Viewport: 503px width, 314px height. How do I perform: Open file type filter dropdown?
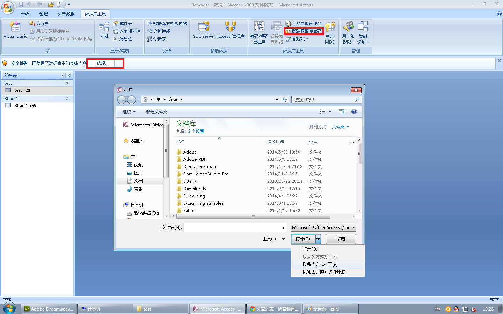click(323, 227)
